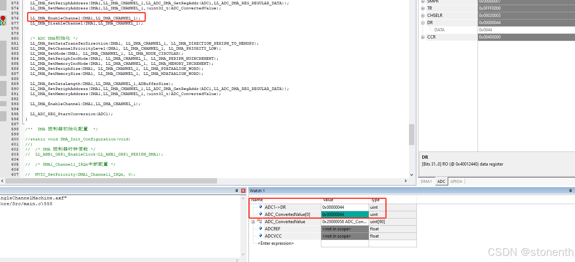Select the DATA bit-field row label
Image resolution: width=575 pixels, height=262 pixels.
439,30
